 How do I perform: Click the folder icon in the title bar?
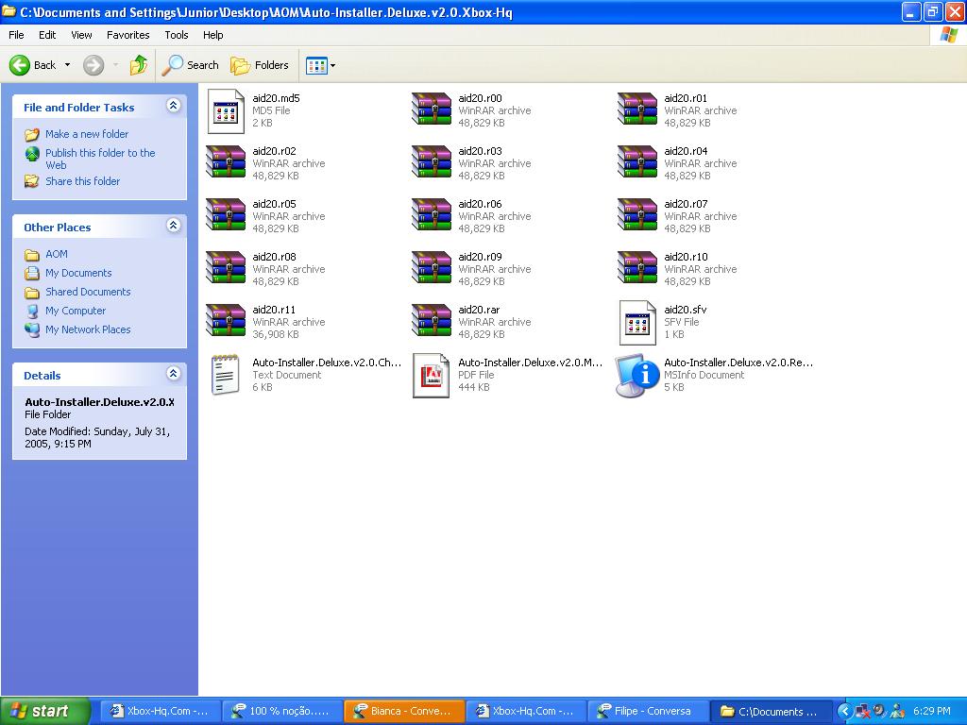9,11
